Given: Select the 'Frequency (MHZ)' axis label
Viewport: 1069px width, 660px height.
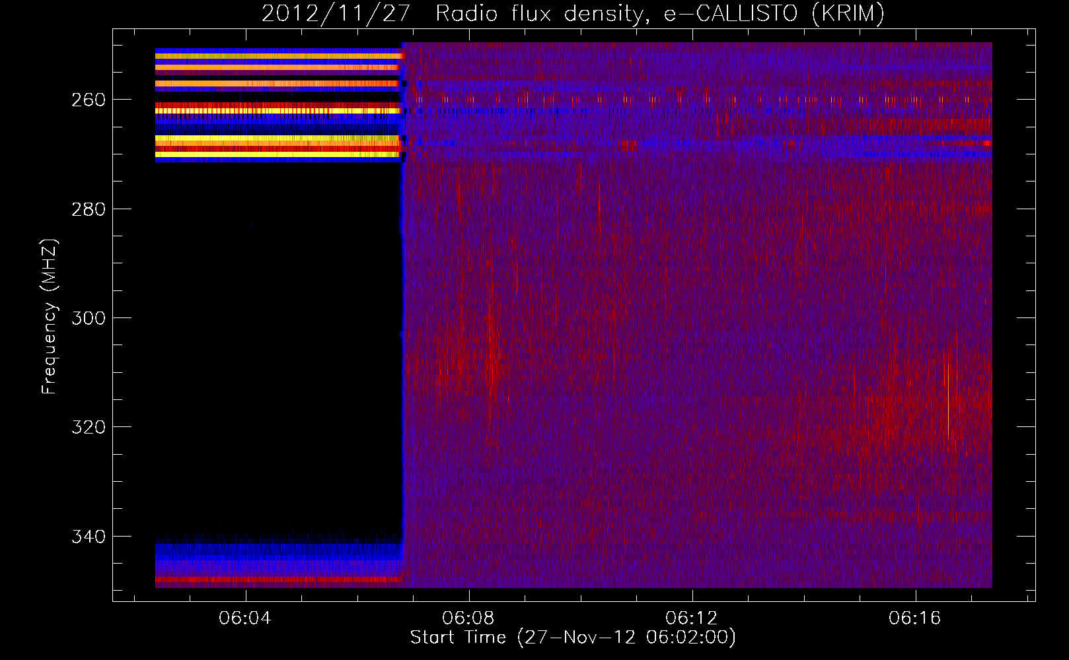Looking at the screenshot, I should 50,317.
